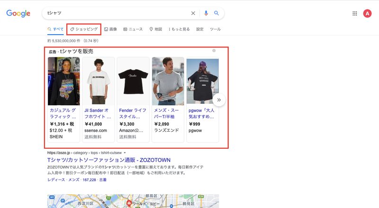Open ZOZOTOWN Tシャツ/カットソー result title
This screenshot has width=379, height=208.
pos(109,160)
